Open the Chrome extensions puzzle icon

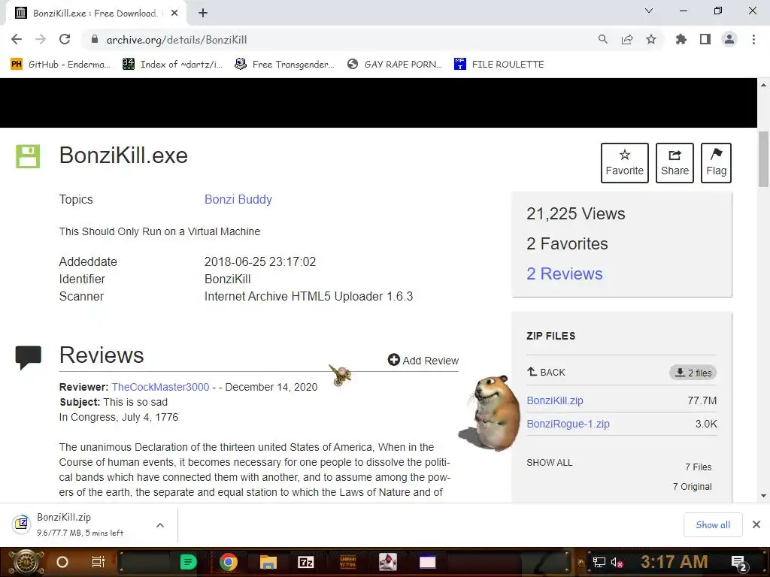[x=681, y=39]
